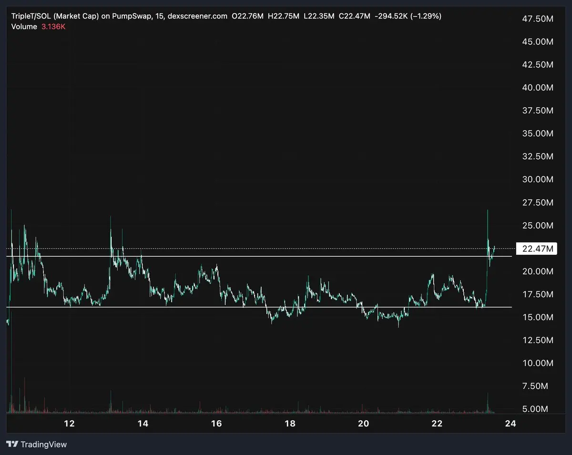This screenshot has width=572, height=455.
Task: Click the 15.00M price axis label
Action: click(x=538, y=317)
